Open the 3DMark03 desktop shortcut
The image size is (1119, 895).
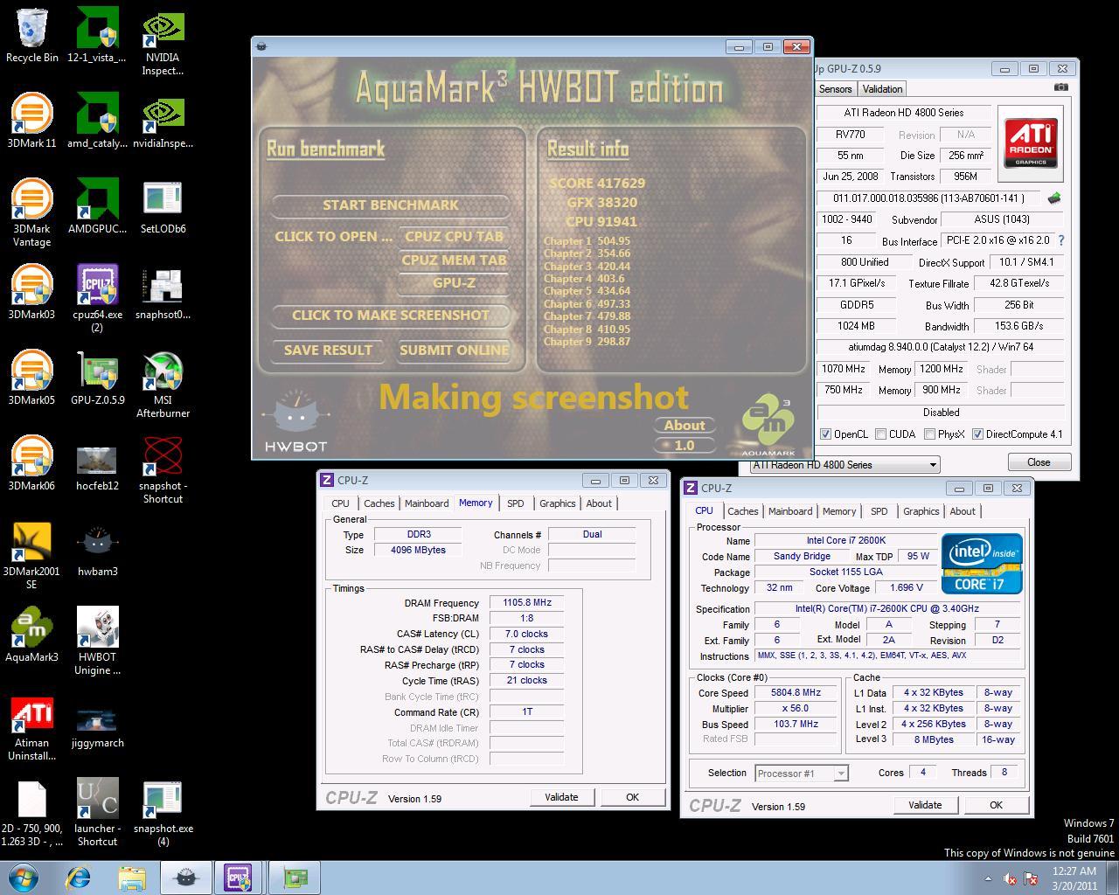tap(32, 292)
